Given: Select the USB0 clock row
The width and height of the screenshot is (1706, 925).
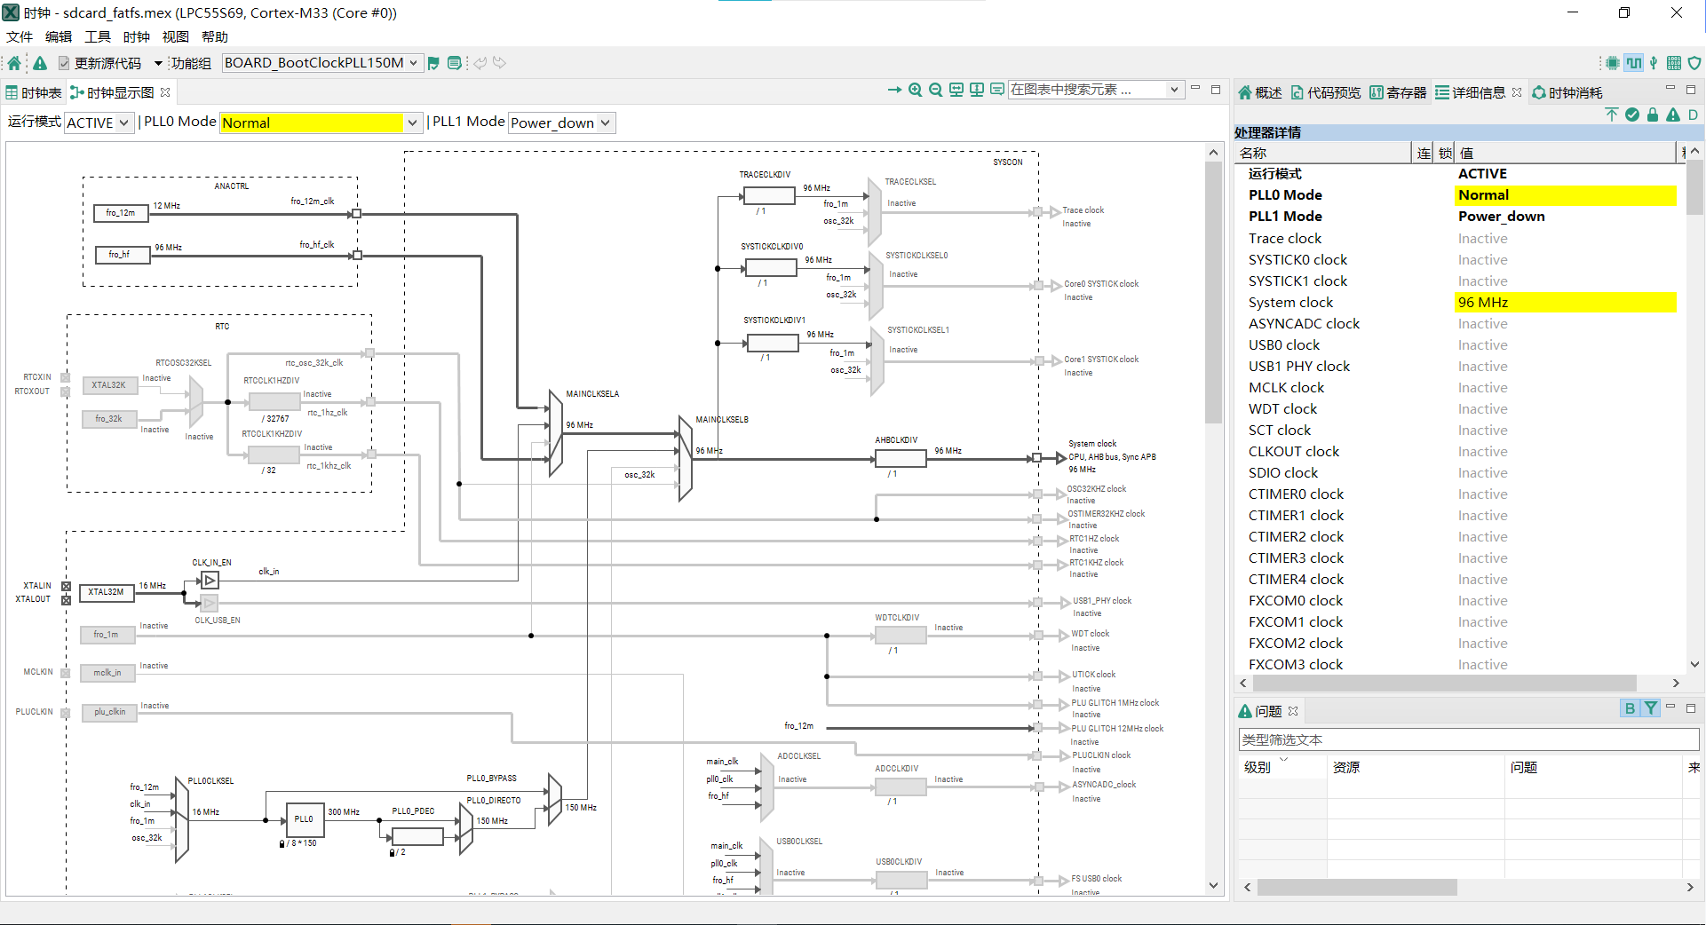Looking at the screenshot, I should pyautogui.click(x=1461, y=345).
